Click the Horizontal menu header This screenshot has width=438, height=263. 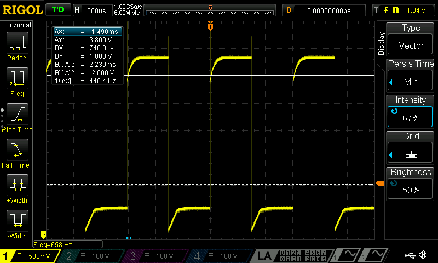[x=16, y=25]
